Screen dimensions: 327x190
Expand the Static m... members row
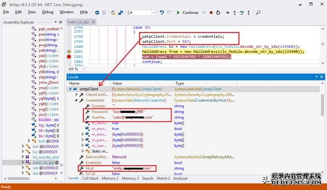pyautogui.click(x=83, y=151)
